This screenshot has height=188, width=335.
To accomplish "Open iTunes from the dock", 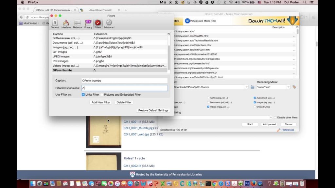I will click(117, 183).
